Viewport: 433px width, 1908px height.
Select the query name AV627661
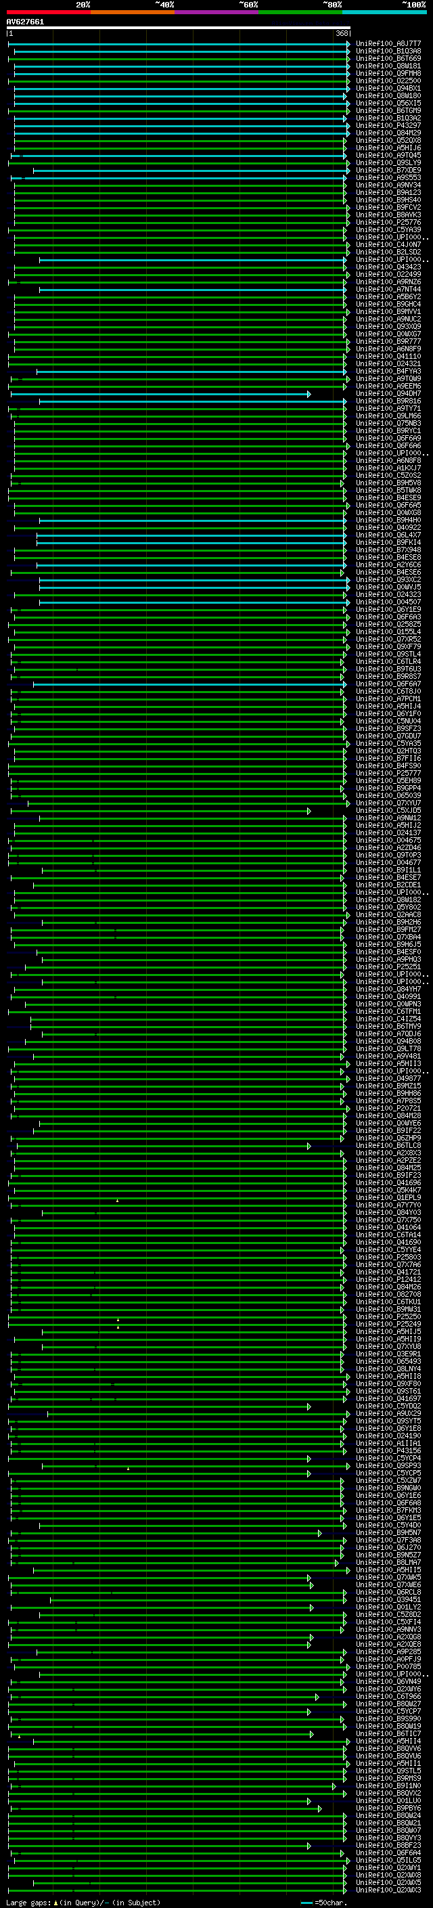tap(25, 22)
